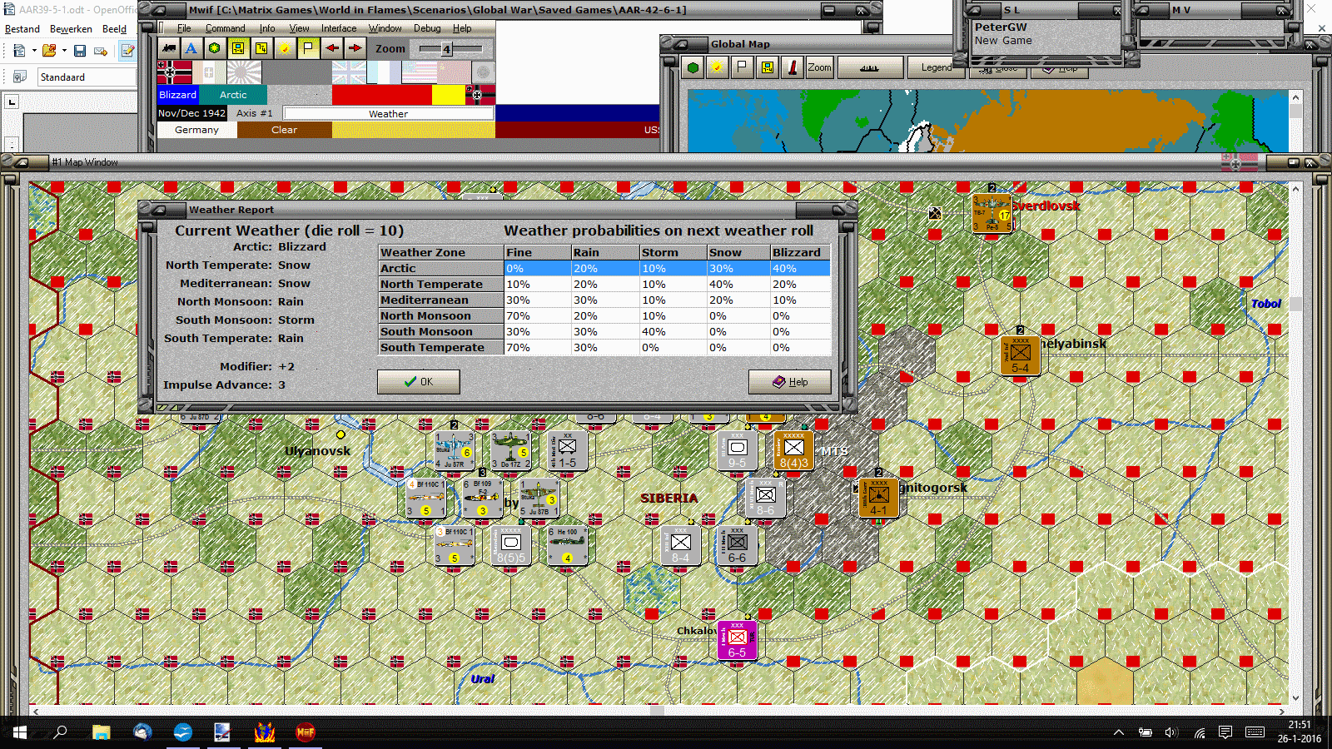
Task: Click the New Game entry under PeterGW
Action: click(1003, 40)
